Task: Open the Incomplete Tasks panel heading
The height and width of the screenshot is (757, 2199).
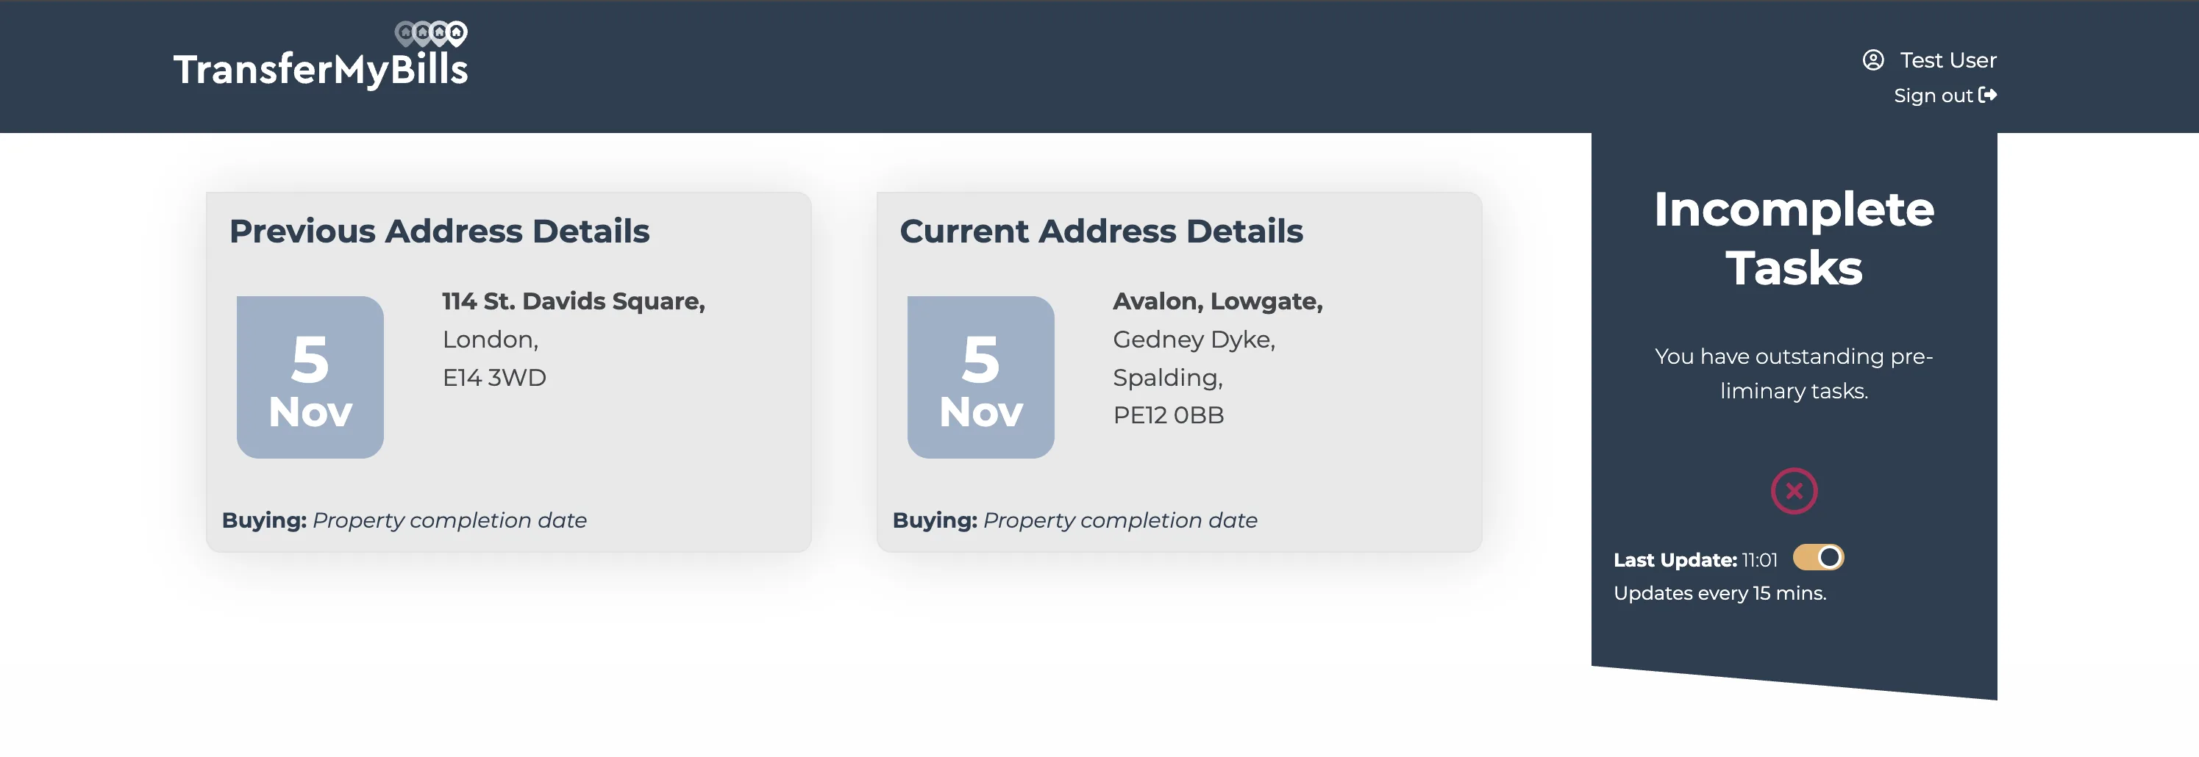Action: tap(1794, 237)
